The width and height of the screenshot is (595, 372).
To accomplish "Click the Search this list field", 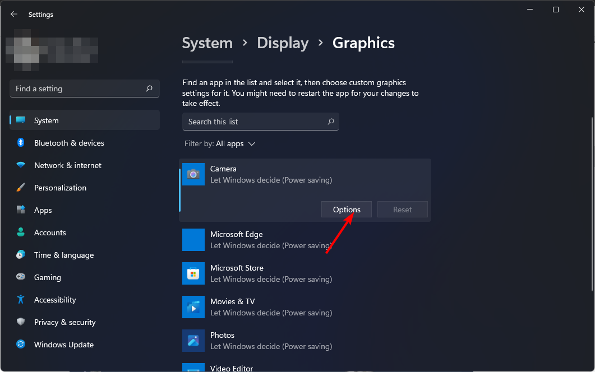I will [x=260, y=122].
